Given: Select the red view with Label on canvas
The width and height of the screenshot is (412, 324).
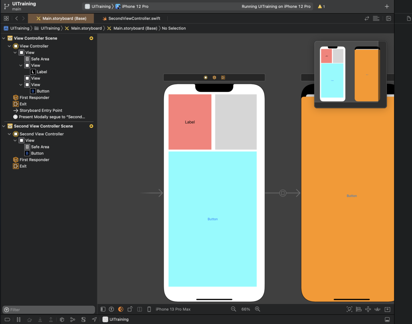Looking at the screenshot, I should coord(190,122).
